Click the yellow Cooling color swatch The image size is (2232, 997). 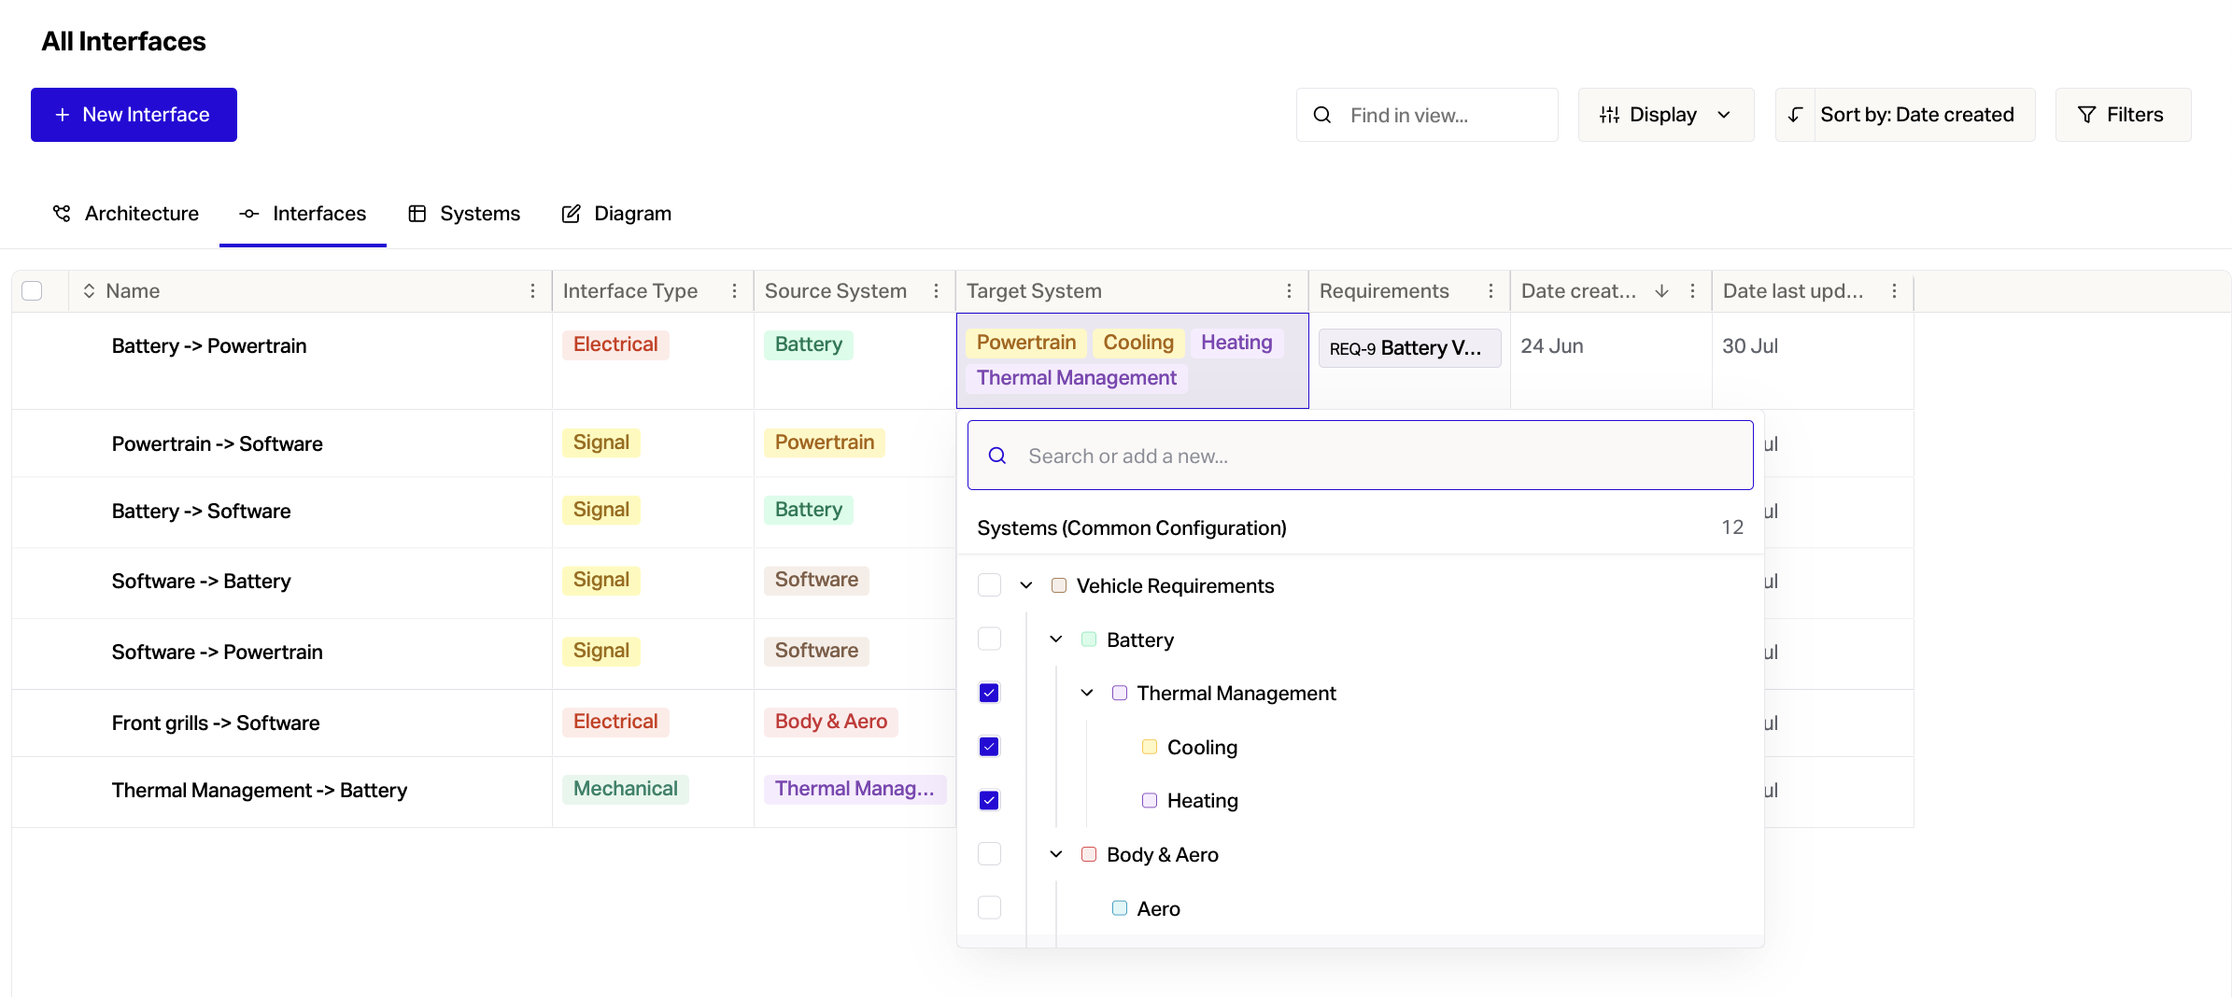click(1150, 747)
